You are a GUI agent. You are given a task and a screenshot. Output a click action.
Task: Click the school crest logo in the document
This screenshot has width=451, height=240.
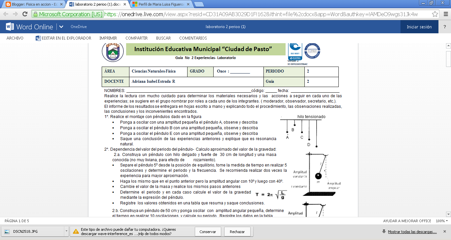pyautogui.click(x=113, y=52)
